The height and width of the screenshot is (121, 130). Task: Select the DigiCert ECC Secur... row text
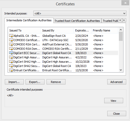pyautogui.click(x=26, y=53)
